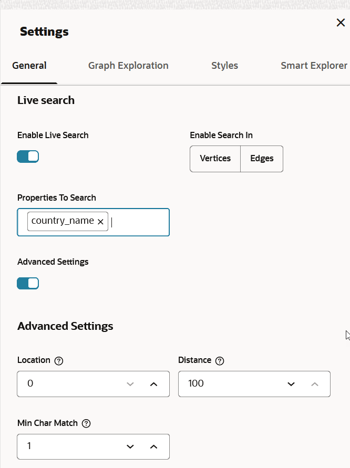The width and height of the screenshot is (350, 468).
Task: Decrease the Location value
Action: pyautogui.click(x=130, y=384)
